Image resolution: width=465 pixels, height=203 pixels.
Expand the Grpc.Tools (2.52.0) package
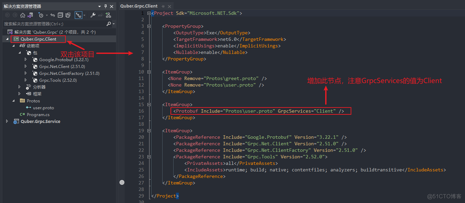[26, 80]
